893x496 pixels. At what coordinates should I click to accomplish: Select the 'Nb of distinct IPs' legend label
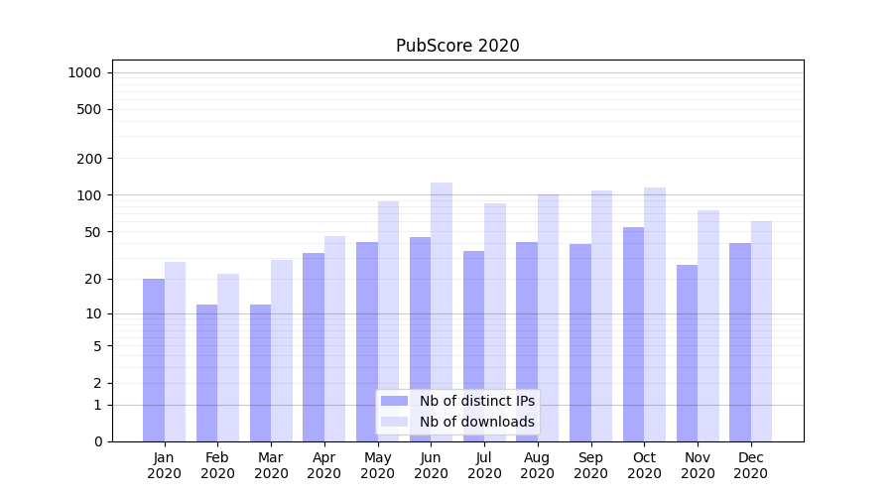[476, 401]
